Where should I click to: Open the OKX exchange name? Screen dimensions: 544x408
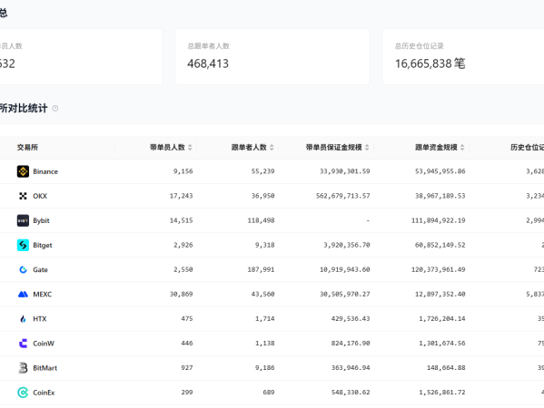pos(40,196)
